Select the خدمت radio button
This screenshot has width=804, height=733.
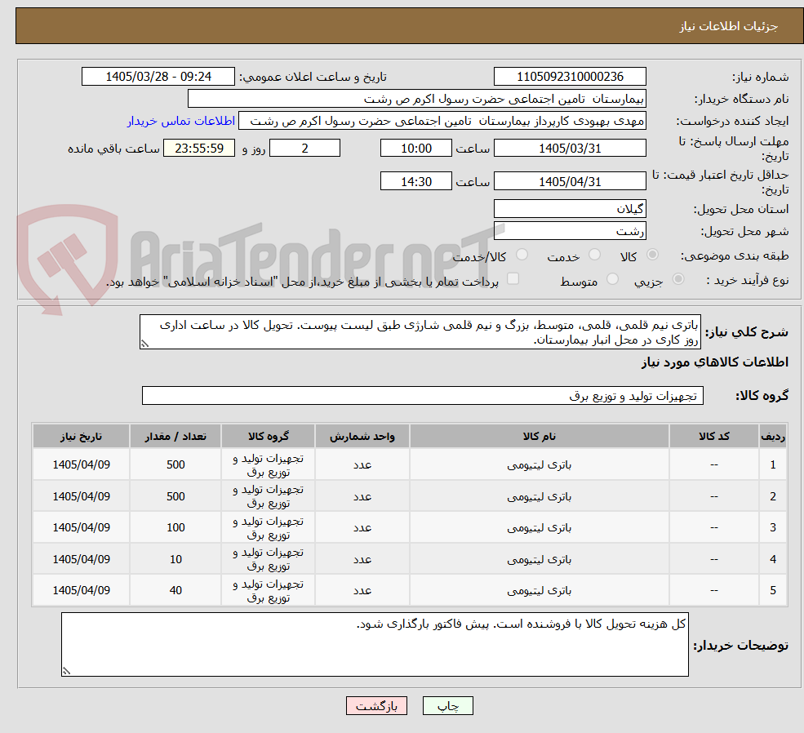(594, 255)
